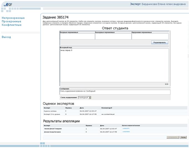Click the ANT logo in the header
Viewport: 189px width, 148px height.
[8, 4]
